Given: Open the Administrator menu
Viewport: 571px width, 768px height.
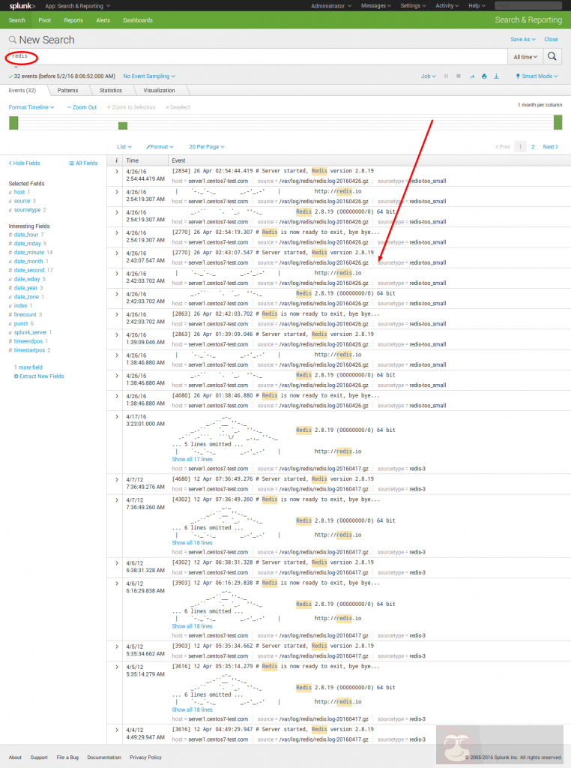Looking at the screenshot, I should pos(331,6).
